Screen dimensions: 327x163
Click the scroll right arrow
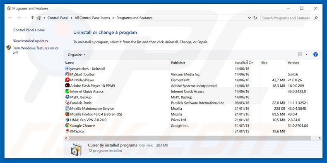pos(320,138)
